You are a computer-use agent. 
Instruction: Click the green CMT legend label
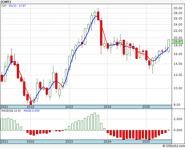click(4, 6)
